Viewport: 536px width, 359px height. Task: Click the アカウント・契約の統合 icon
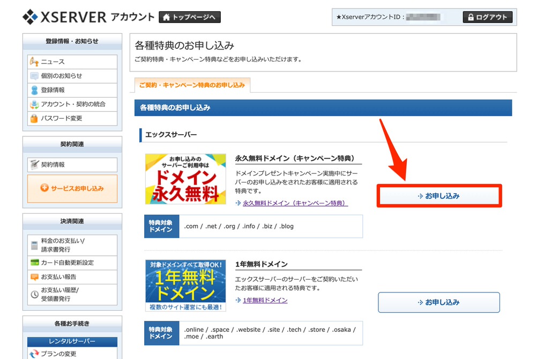click(34, 105)
